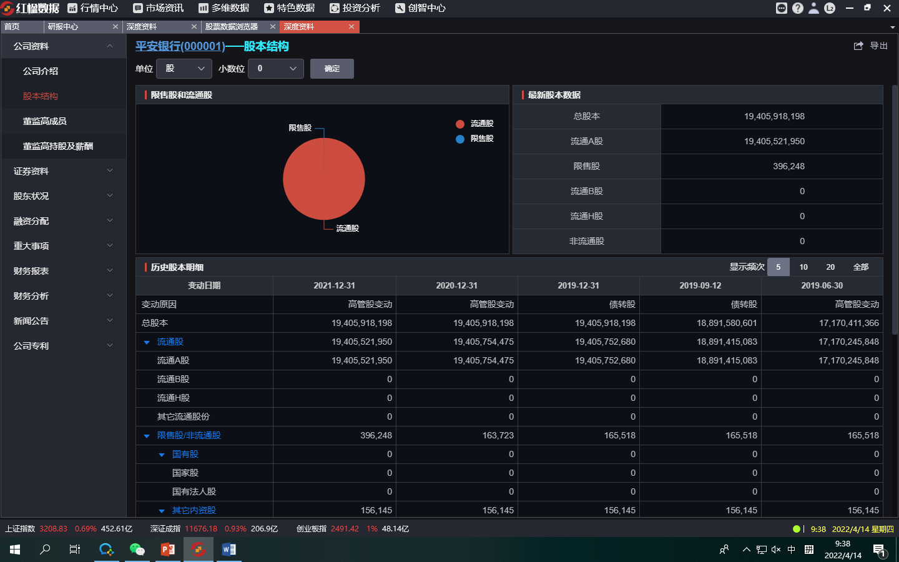Close the 股票数据浏览器 tab

(x=273, y=27)
